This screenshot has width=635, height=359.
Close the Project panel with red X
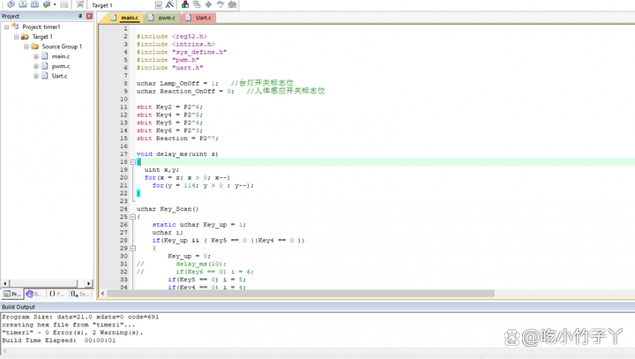[x=88, y=16]
